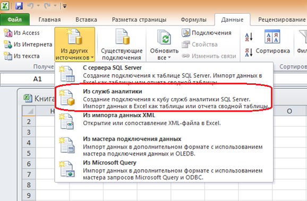
Task: Open Customize Quick Access Toolbar dropdown
Action: point(65,6)
